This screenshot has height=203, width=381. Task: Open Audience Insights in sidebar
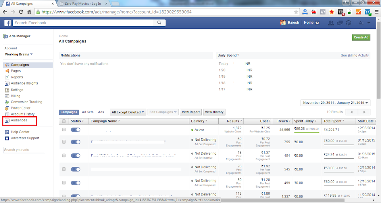coord(24,83)
